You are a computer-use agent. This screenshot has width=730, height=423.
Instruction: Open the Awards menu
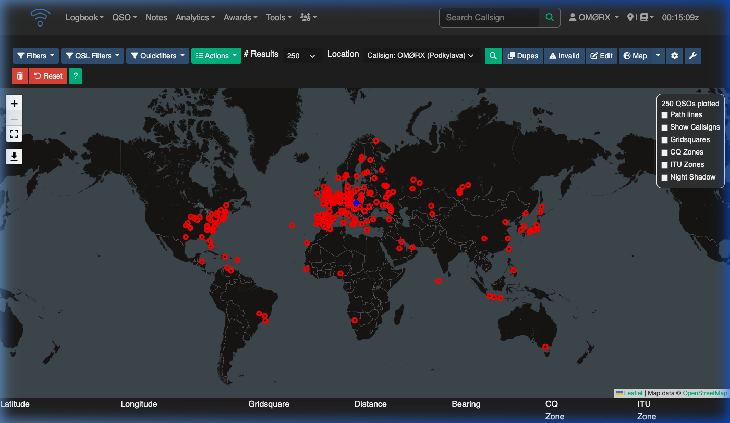click(x=240, y=17)
